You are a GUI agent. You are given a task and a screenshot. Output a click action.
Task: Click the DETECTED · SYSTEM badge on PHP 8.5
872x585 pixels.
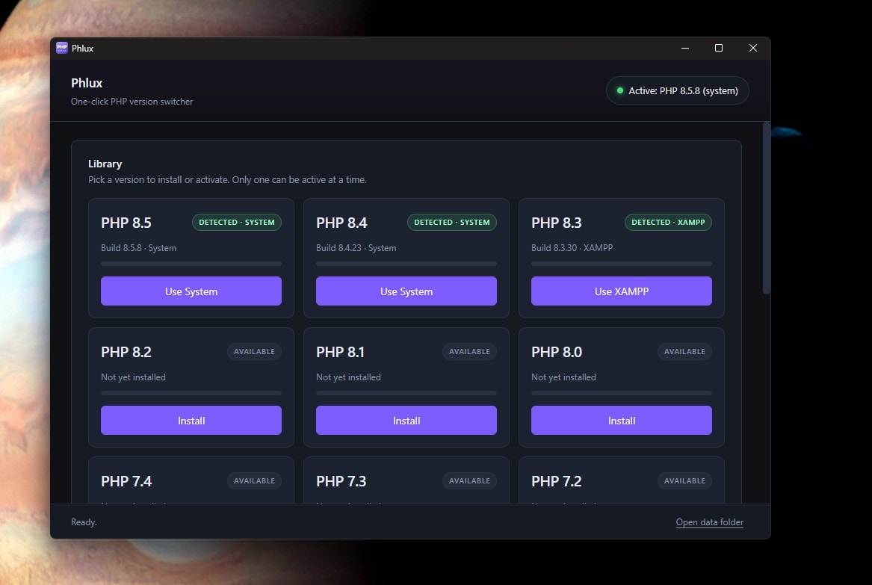(236, 222)
